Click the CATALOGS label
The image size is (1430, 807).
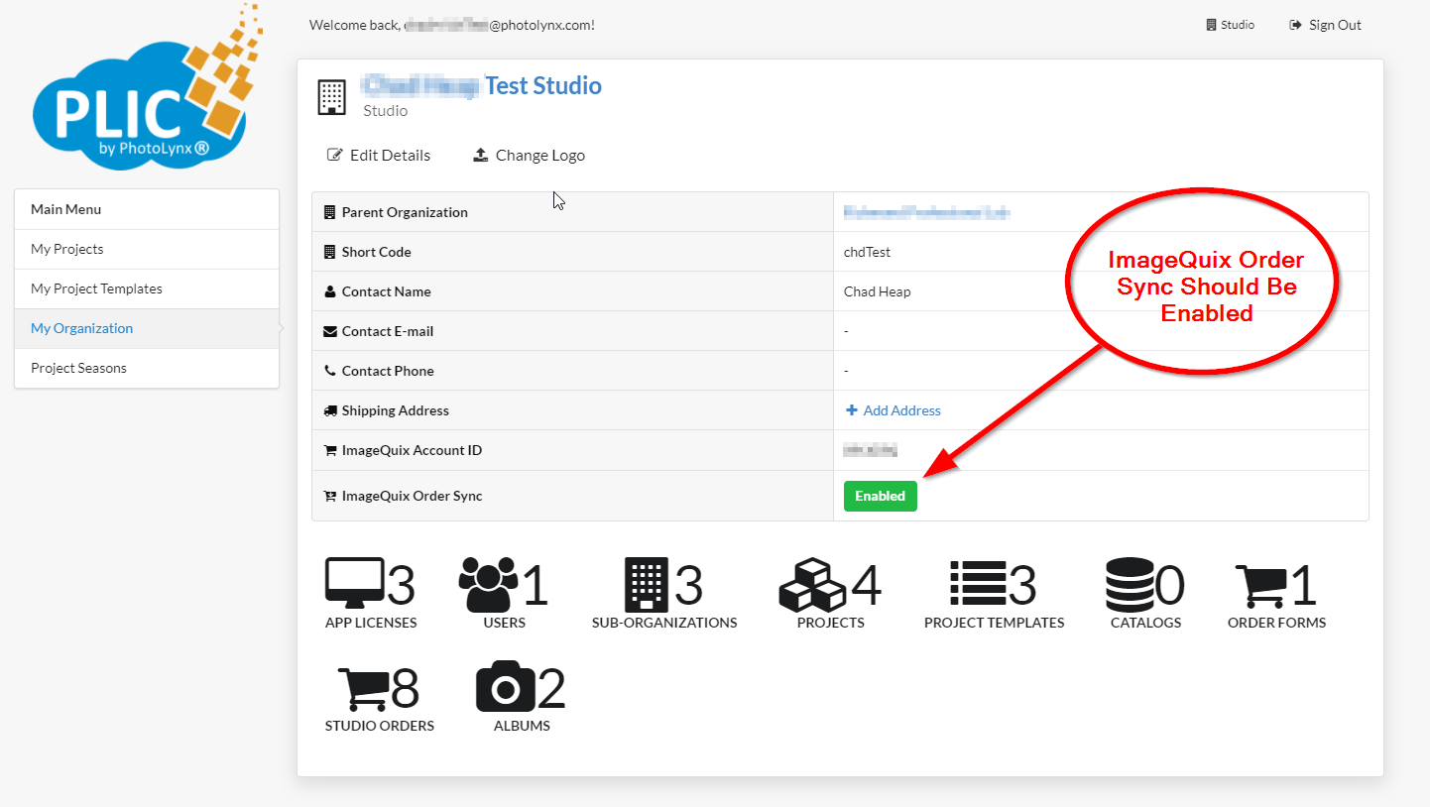1146,623
